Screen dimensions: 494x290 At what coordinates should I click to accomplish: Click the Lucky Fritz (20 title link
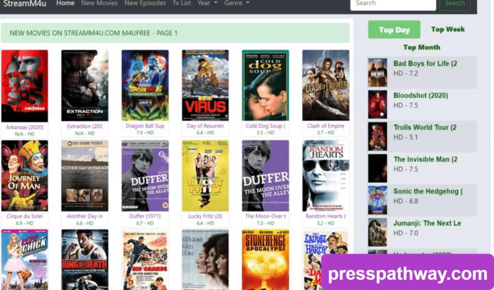coord(205,216)
